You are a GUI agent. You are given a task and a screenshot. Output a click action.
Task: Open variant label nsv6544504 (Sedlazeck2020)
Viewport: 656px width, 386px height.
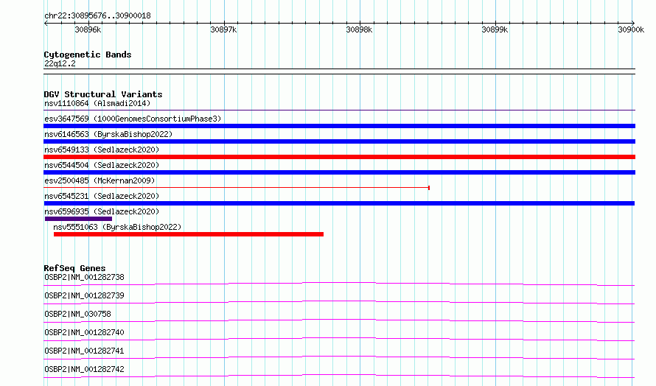102,165
